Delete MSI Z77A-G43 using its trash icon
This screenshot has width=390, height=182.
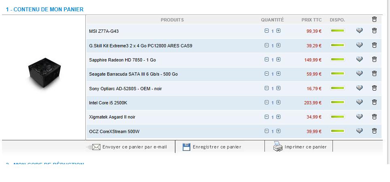point(374,31)
